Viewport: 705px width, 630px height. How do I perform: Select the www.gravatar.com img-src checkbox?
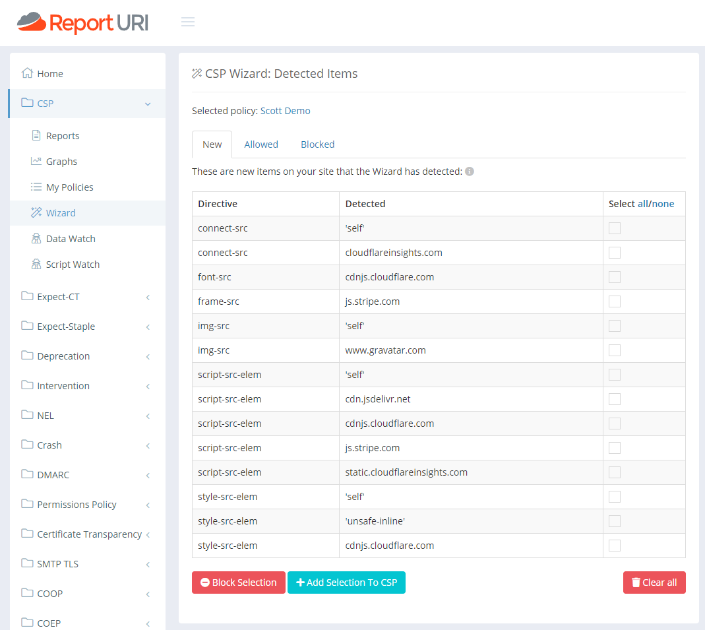click(615, 350)
